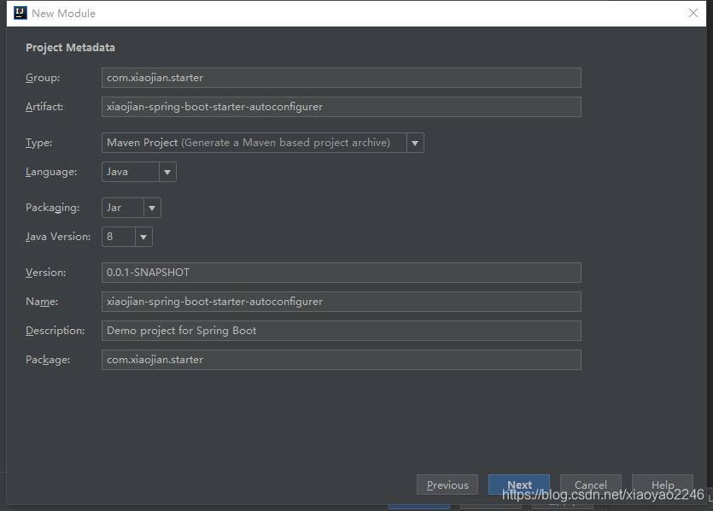This screenshot has height=511, width=713.
Task: Click the Group input field
Action: [341, 78]
